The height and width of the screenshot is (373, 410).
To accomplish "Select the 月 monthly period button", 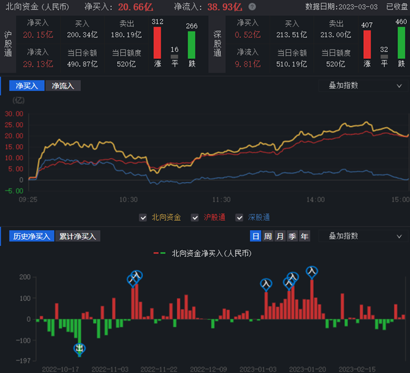I will pyautogui.click(x=280, y=236).
